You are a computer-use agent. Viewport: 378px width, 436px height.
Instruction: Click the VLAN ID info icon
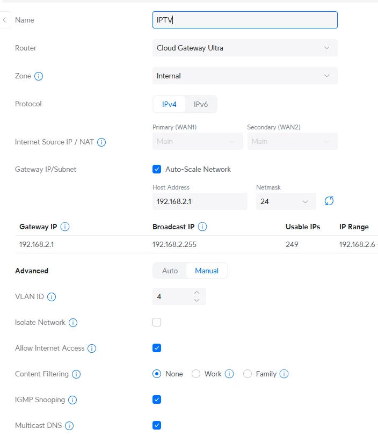pos(52,297)
